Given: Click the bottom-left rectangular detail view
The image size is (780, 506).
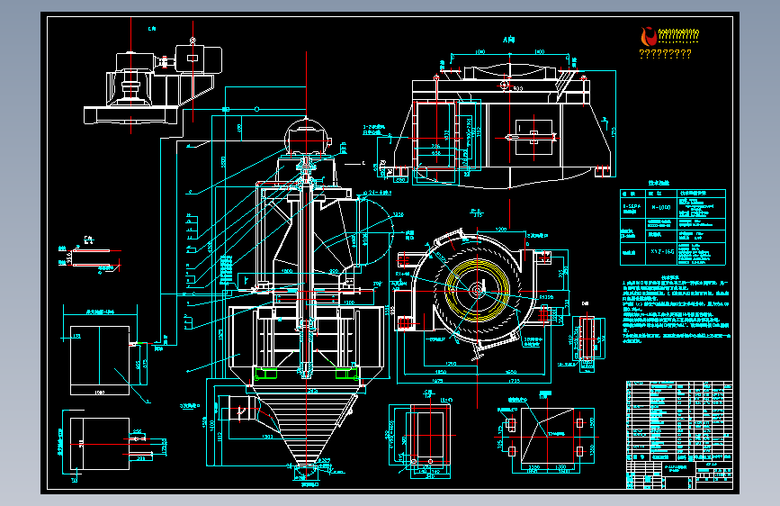Looking at the screenshot, I should (100, 444).
